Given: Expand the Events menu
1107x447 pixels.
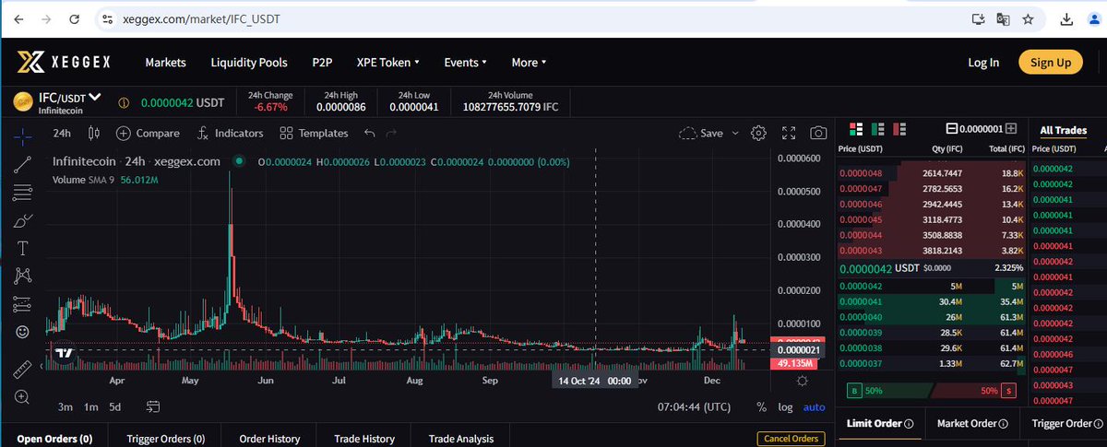Looking at the screenshot, I should tap(466, 63).
